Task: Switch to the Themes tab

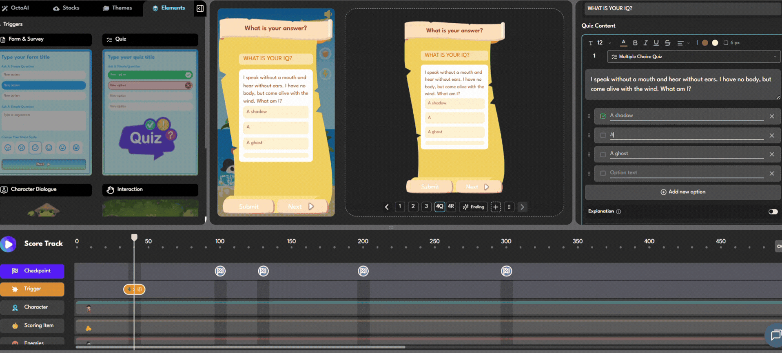Action: pyautogui.click(x=117, y=8)
